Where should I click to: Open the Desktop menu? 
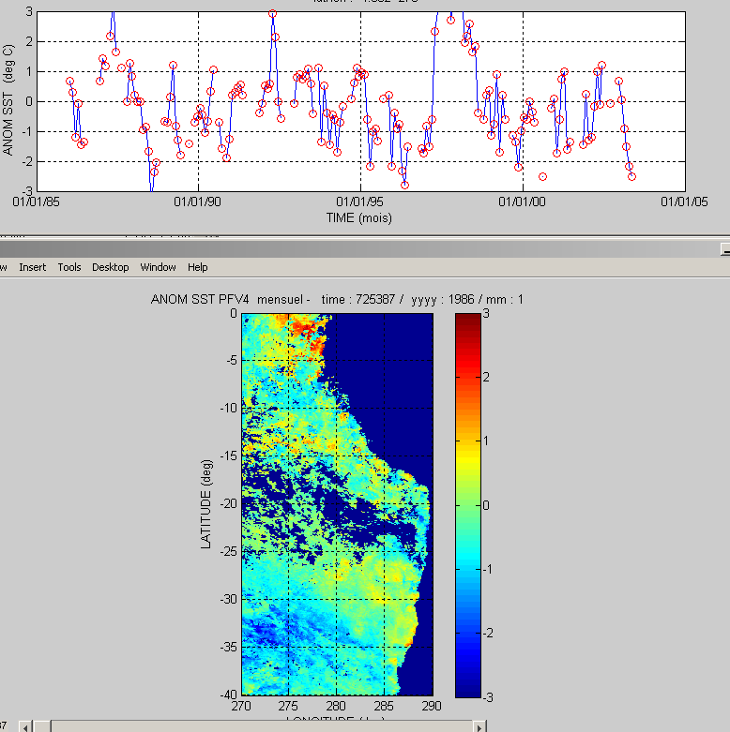click(111, 267)
